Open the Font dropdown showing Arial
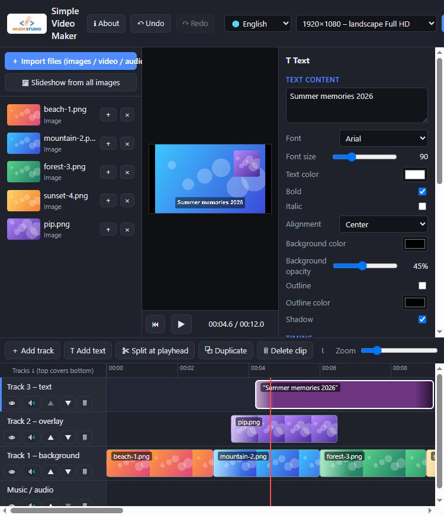This screenshot has height=515, width=444. tap(384, 139)
